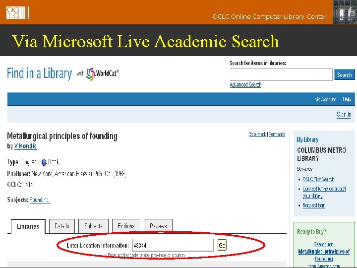This screenshot has height=268, width=357.
Task: Click the blue Book type icon
Action: pos(44,162)
